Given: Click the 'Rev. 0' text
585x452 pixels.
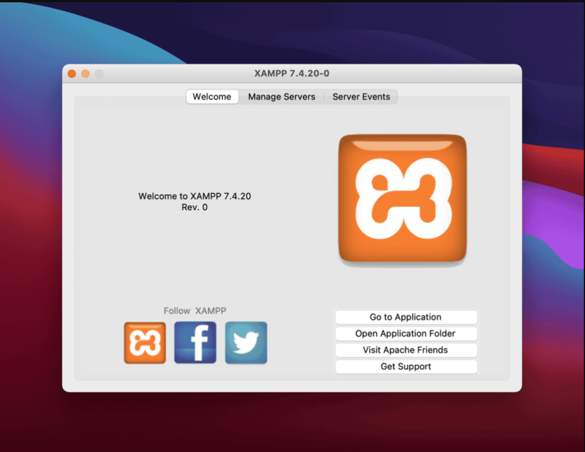Looking at the screenshot, I should pyautogui.click(x=194, y=207).
